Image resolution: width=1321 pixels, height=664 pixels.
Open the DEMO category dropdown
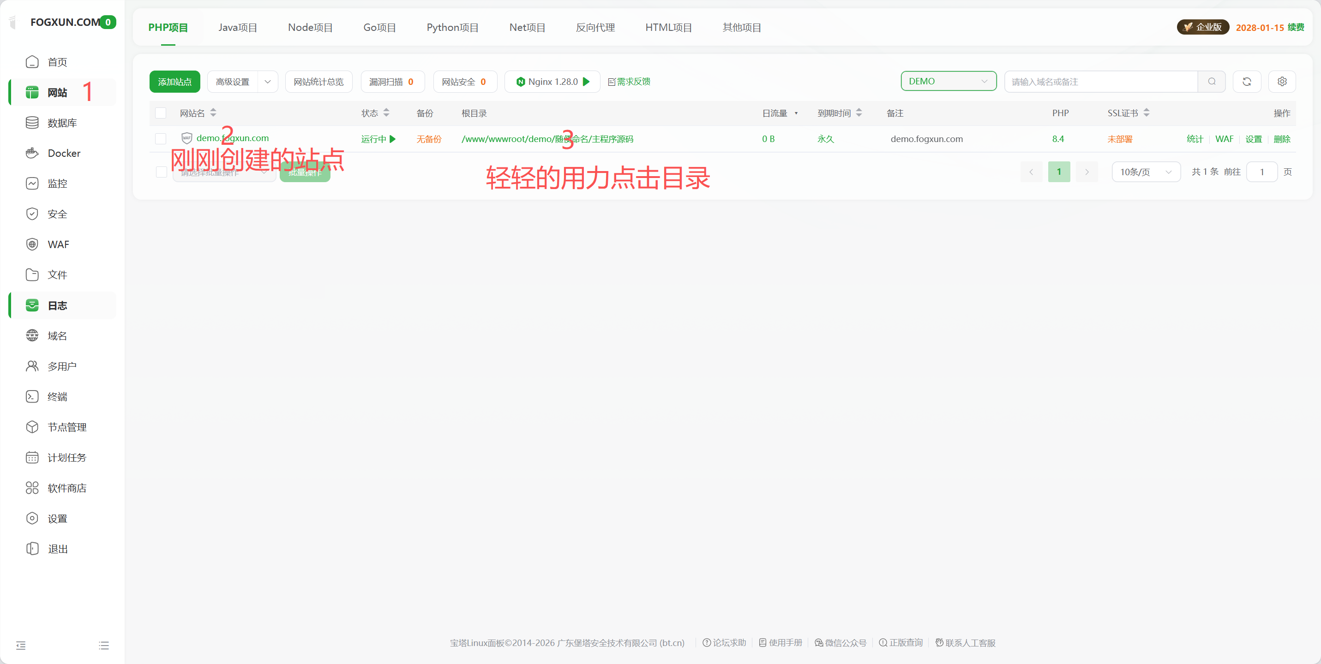click(x=948, y=81)
